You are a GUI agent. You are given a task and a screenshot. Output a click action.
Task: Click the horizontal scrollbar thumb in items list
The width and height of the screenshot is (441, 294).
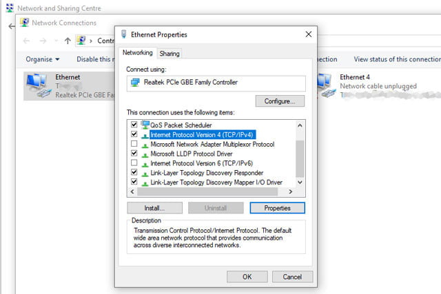coord(207,191)
